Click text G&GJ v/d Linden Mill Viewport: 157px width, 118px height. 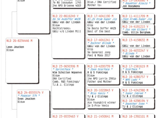coord(67,31)
